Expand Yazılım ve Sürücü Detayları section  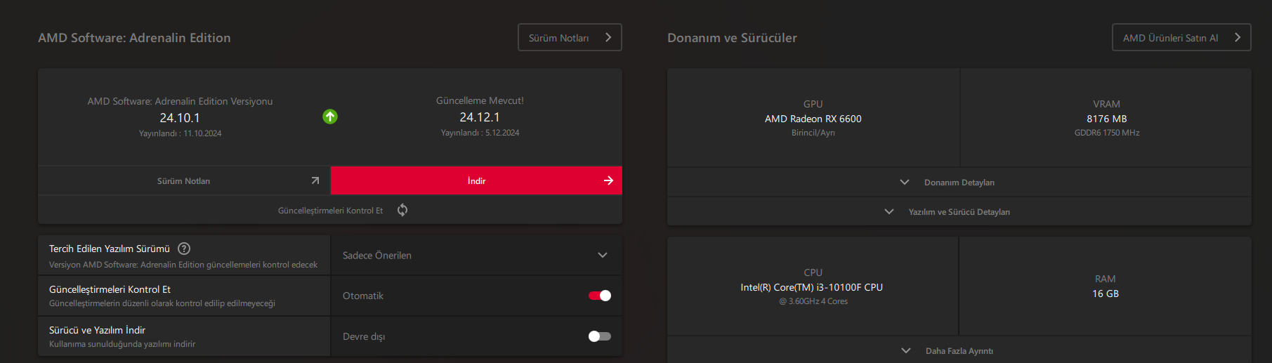coord(959,211)
